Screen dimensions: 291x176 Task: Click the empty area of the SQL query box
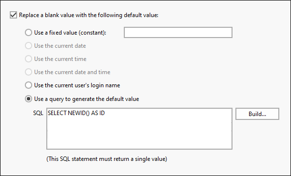tap(139, 134)
